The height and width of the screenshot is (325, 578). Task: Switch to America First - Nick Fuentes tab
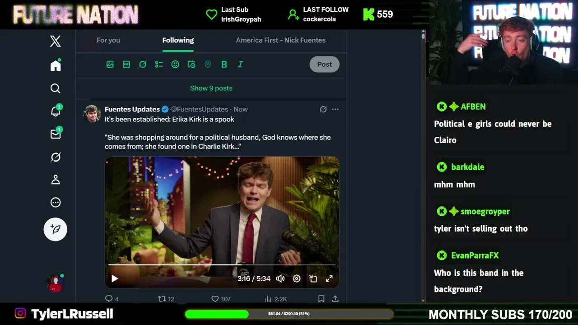click(280, 40)
